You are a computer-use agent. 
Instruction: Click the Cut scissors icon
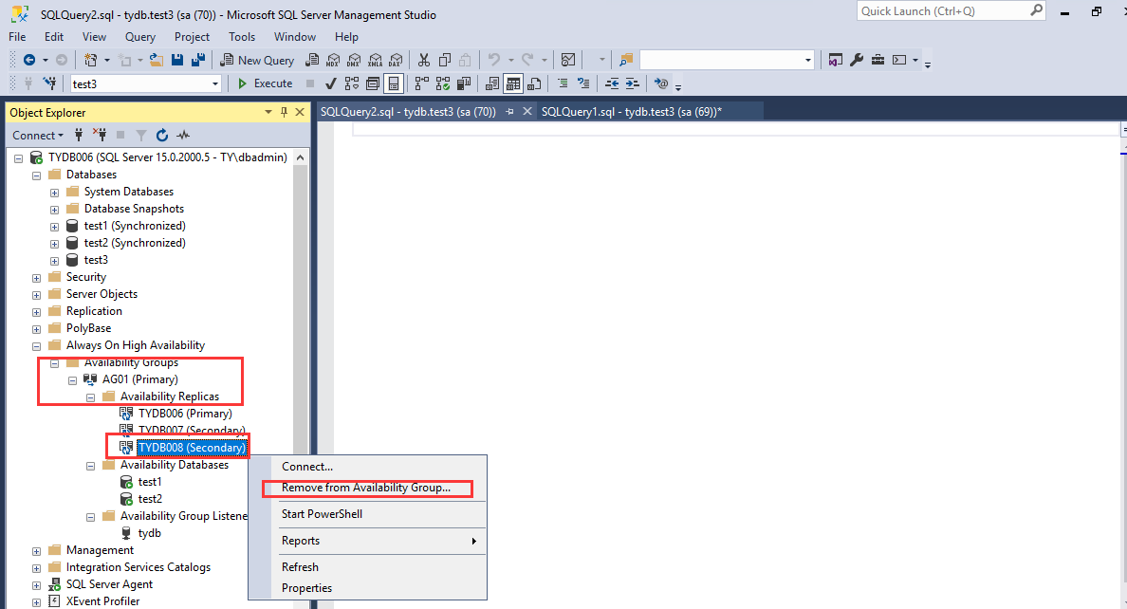(x=424, y=61)
